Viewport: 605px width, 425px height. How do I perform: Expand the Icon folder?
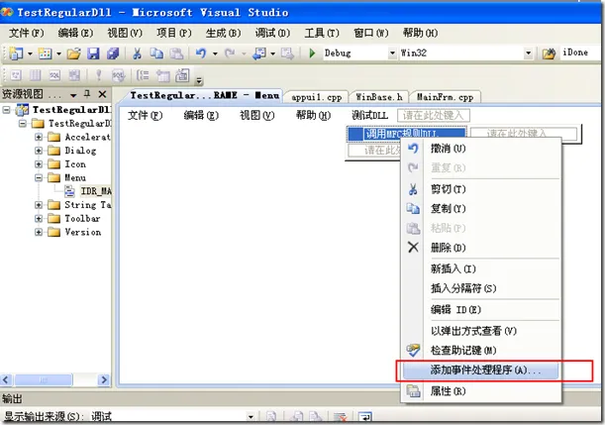[39, 164]
